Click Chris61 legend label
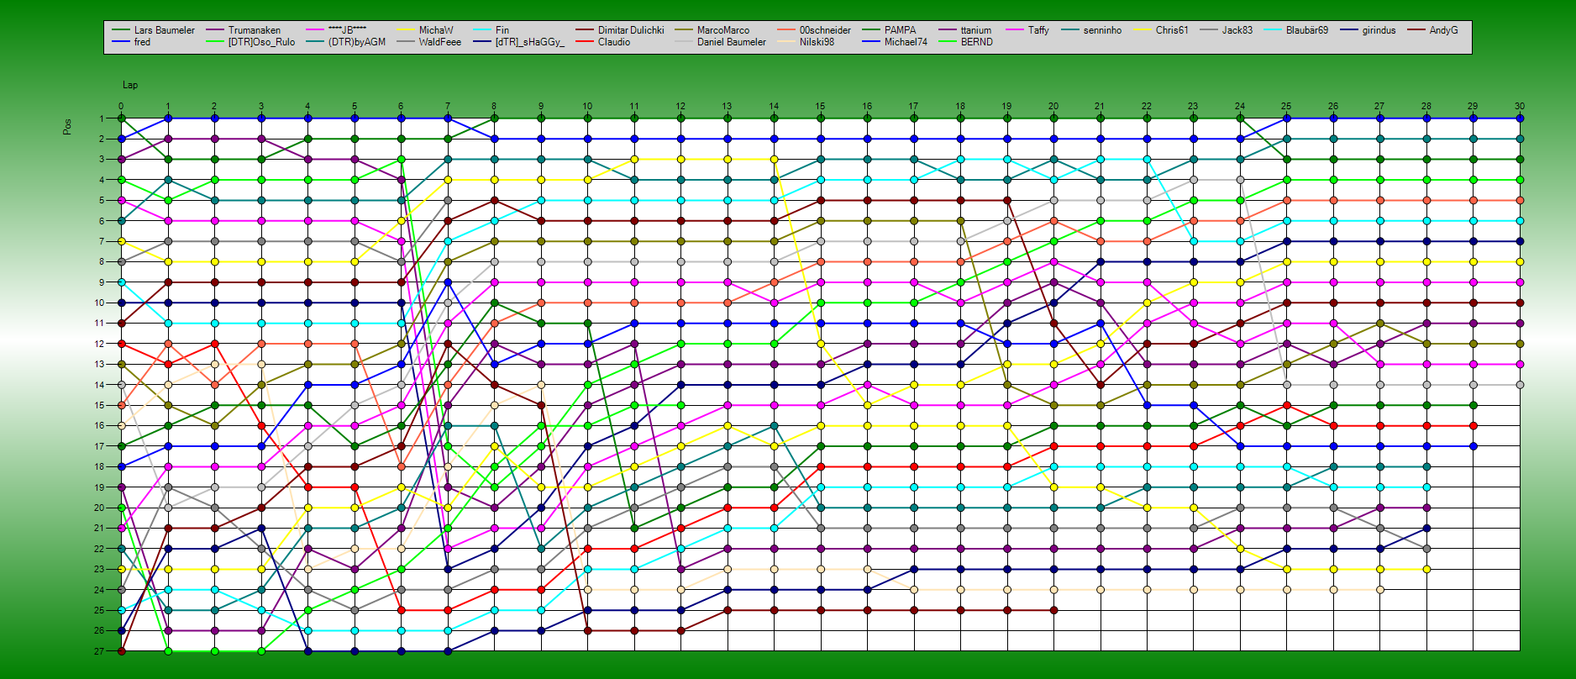Image resolution: width=1576 pixels, height=679 pixels. [1172, 30]
